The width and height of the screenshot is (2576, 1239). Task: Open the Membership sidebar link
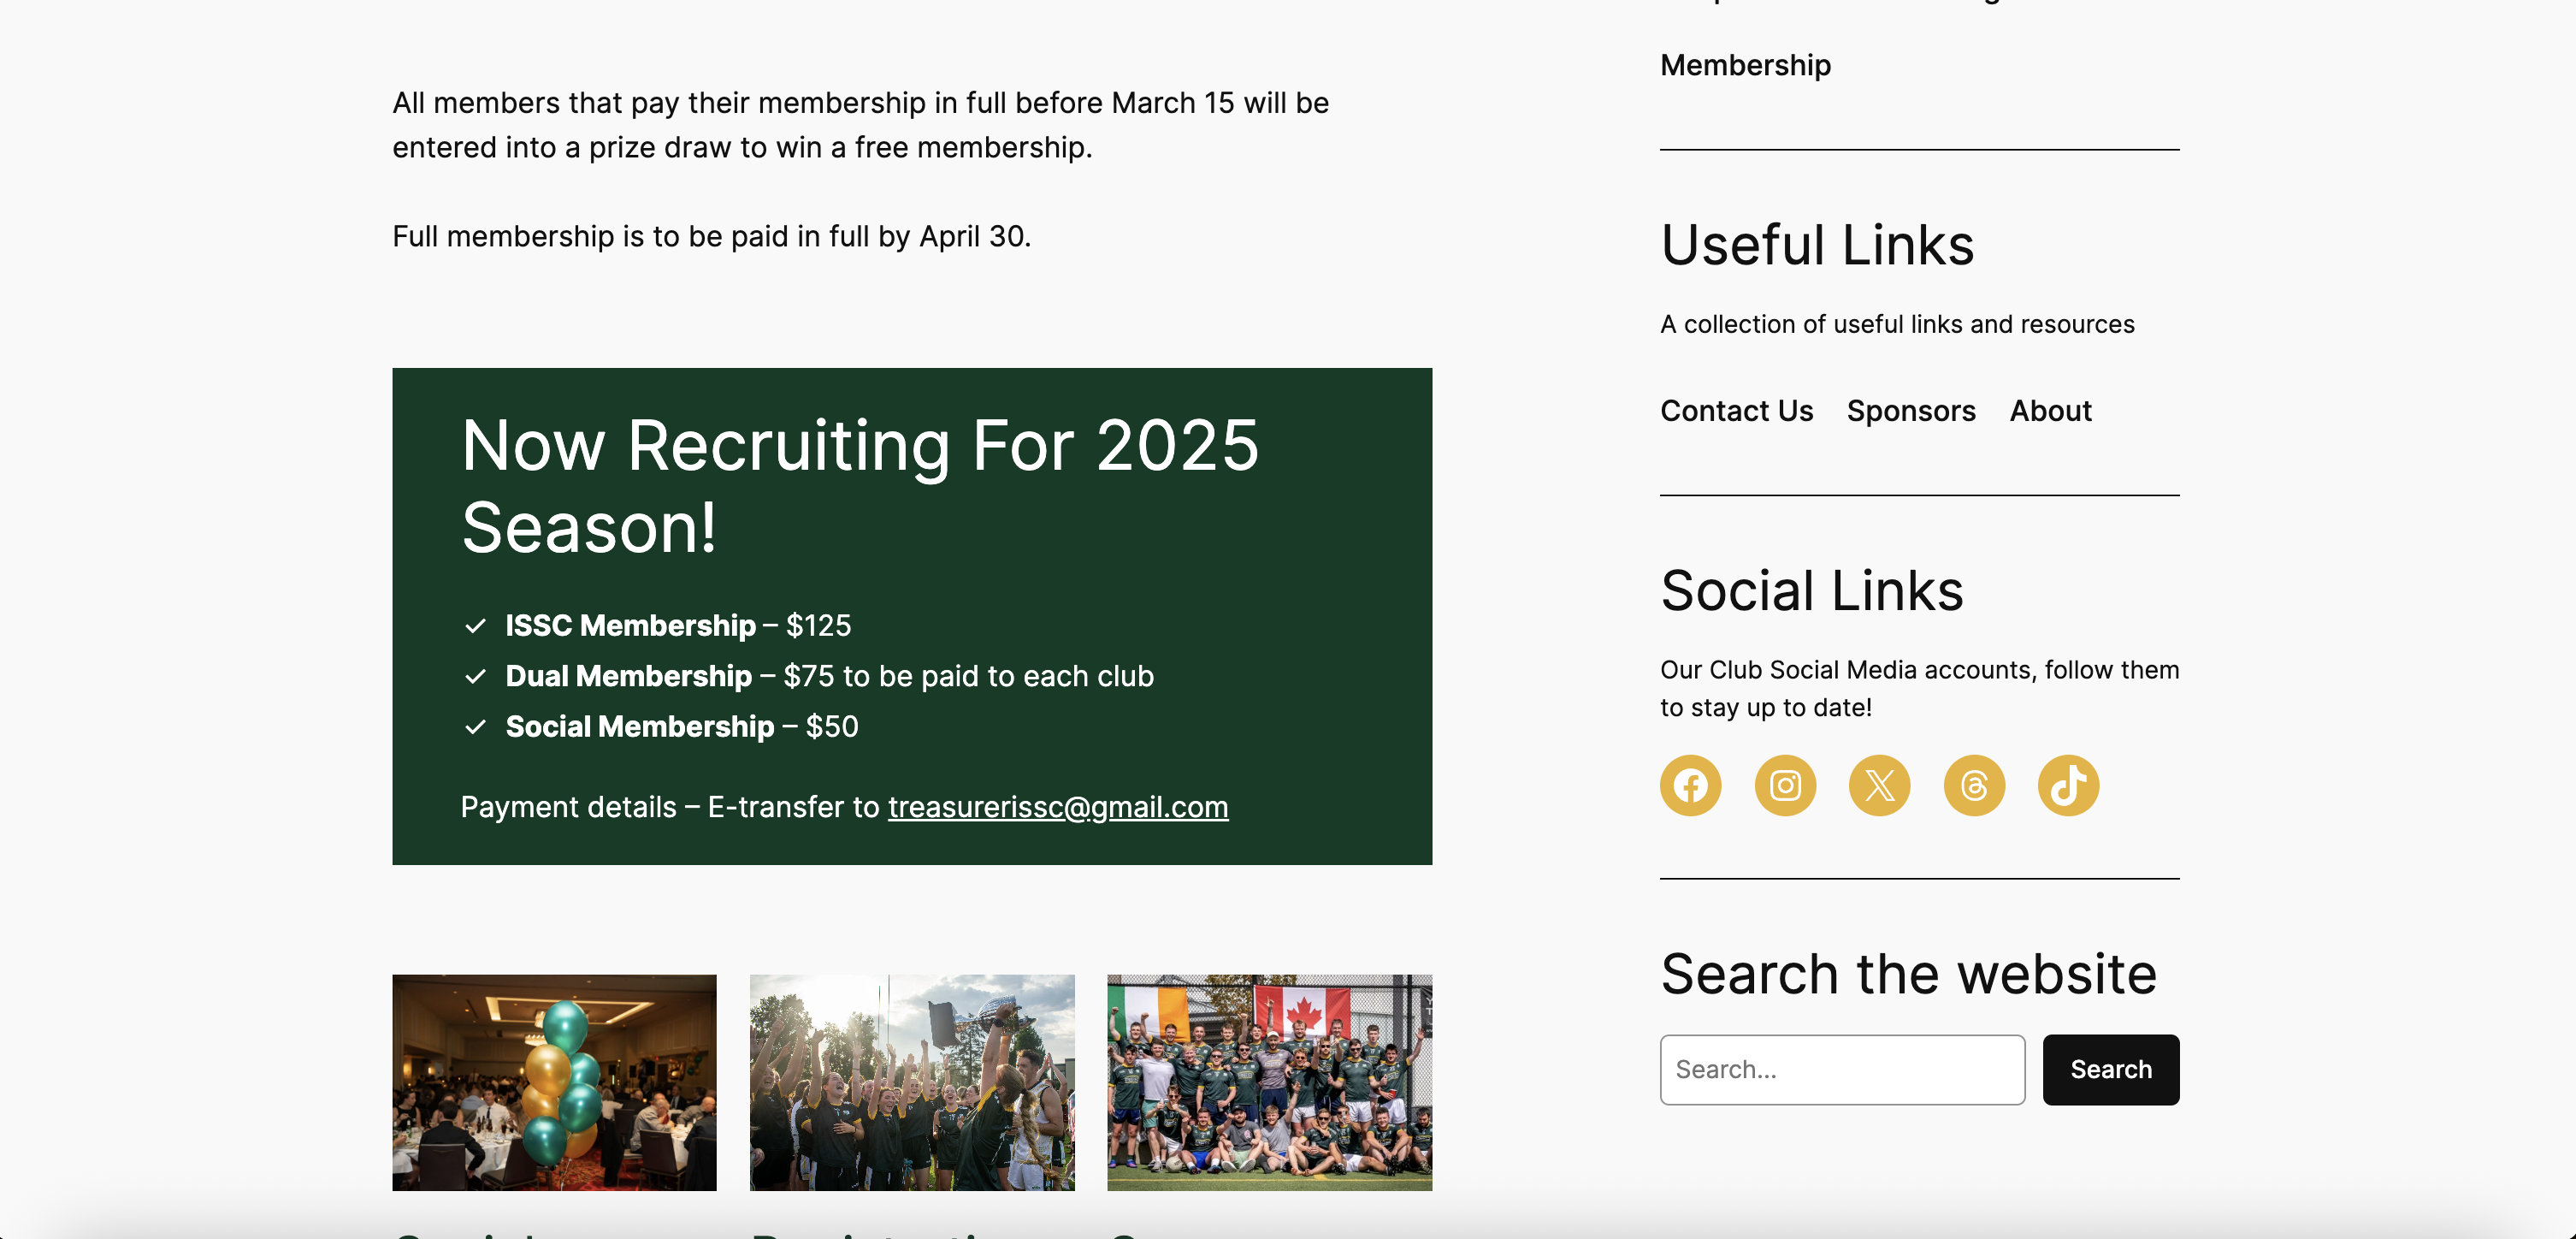coord(1745,65)
